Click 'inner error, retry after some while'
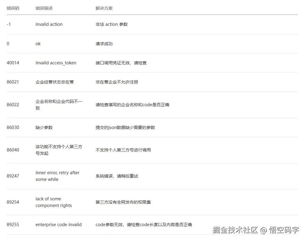The height and width of the screenshot is (241, 306). pos(57,176)
